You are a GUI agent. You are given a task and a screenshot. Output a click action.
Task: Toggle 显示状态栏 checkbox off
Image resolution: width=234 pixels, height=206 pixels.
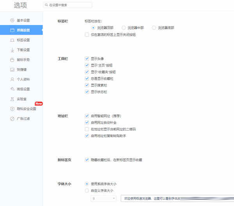click(x=87, y=92)
